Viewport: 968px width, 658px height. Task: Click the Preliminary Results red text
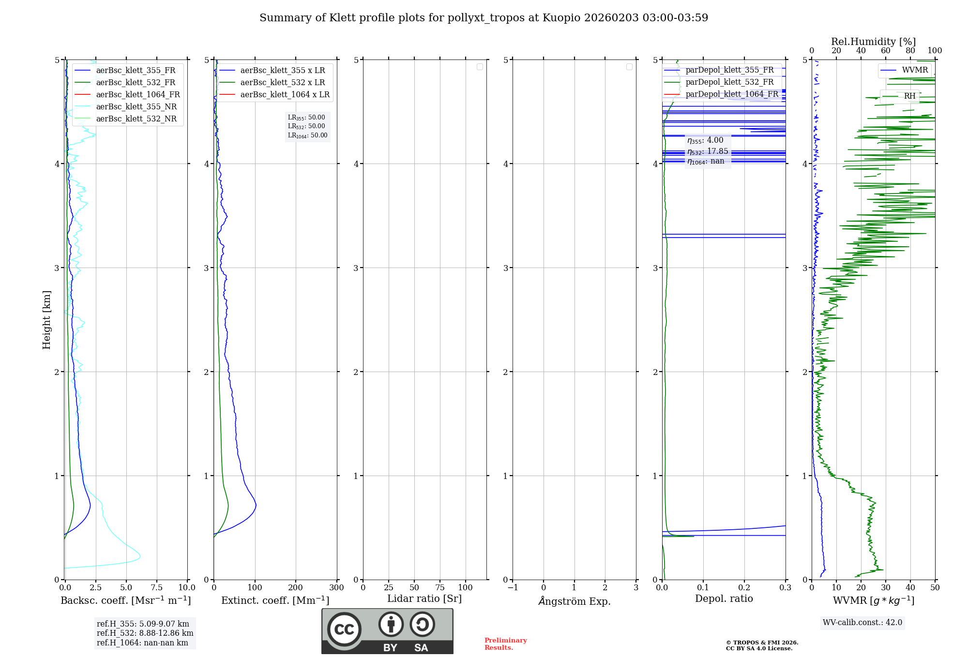(505, 644)
